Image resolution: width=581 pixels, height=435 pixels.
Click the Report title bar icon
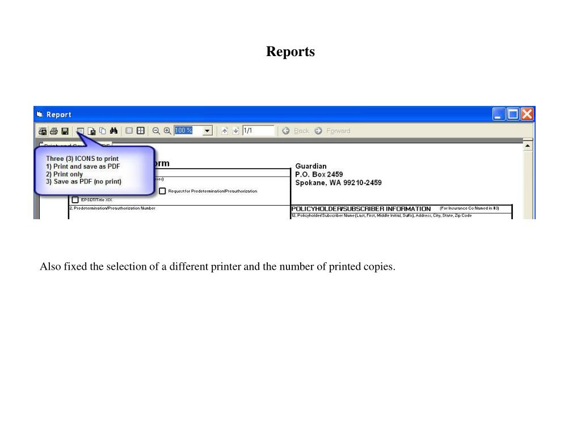click(40, 114)
